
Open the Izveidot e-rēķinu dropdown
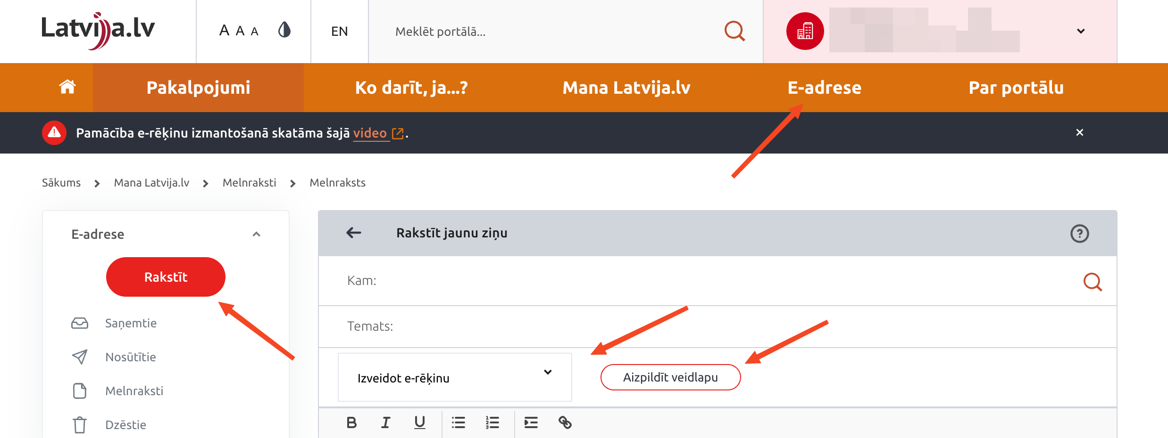pos(455,377)
